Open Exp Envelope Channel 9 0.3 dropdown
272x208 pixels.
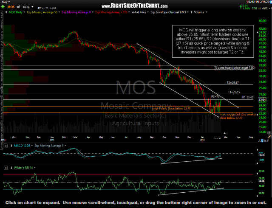188,12
